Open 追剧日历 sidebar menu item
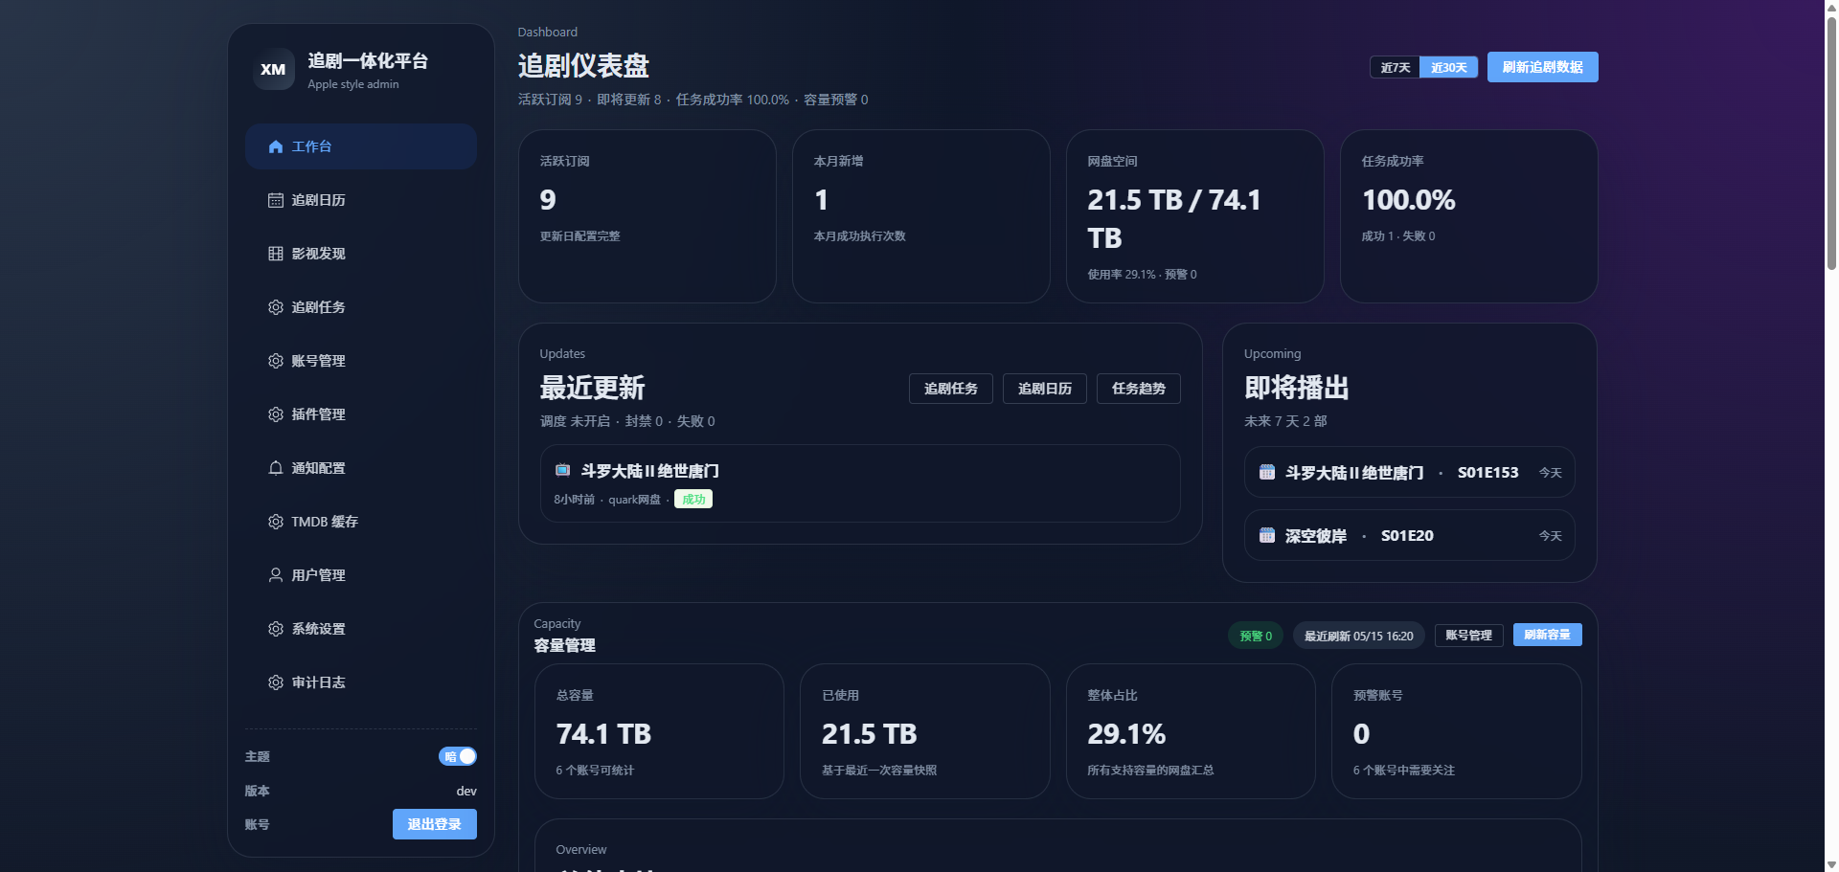This screenshot has height=872, width=1839. [x=361, y=200]
